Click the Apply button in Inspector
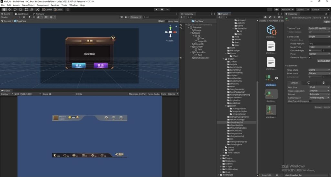This screenshot has width=331, height=177. (x=327, y=107)
